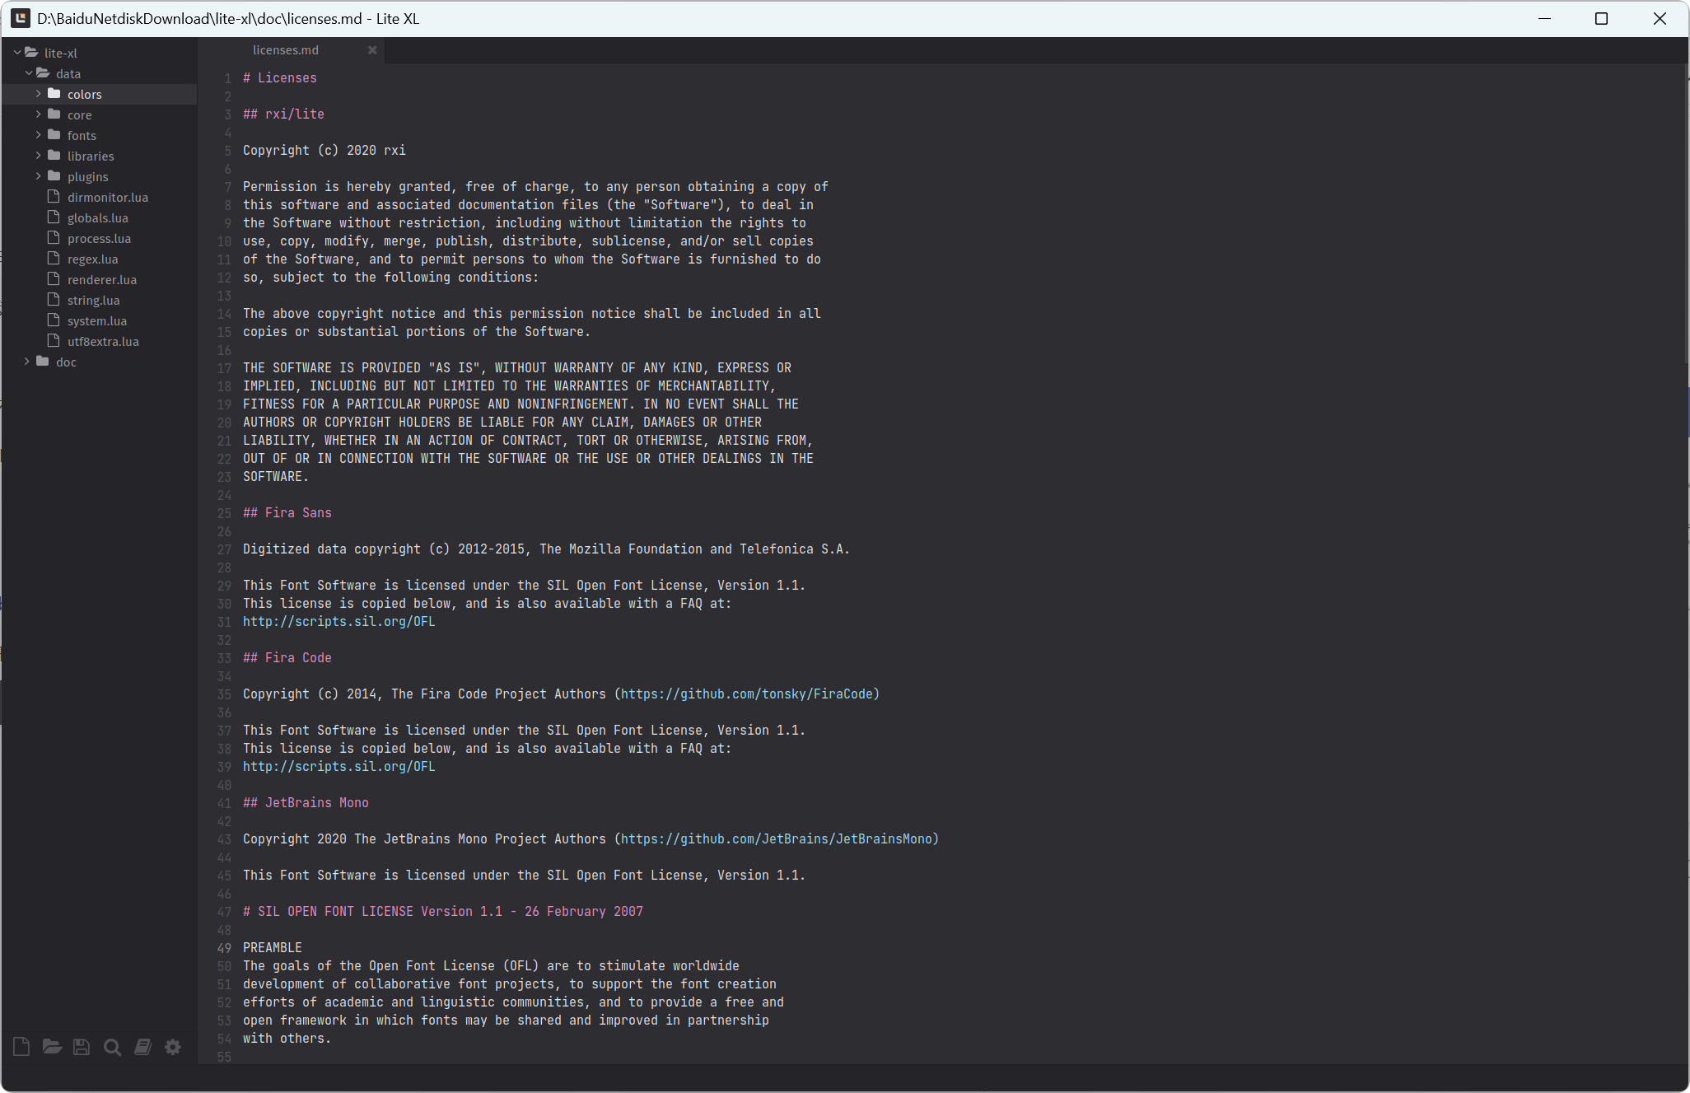Open settings via the gear icon
The image size is (1690, 1093).
pyautogui.click(x=173, y=1047)
